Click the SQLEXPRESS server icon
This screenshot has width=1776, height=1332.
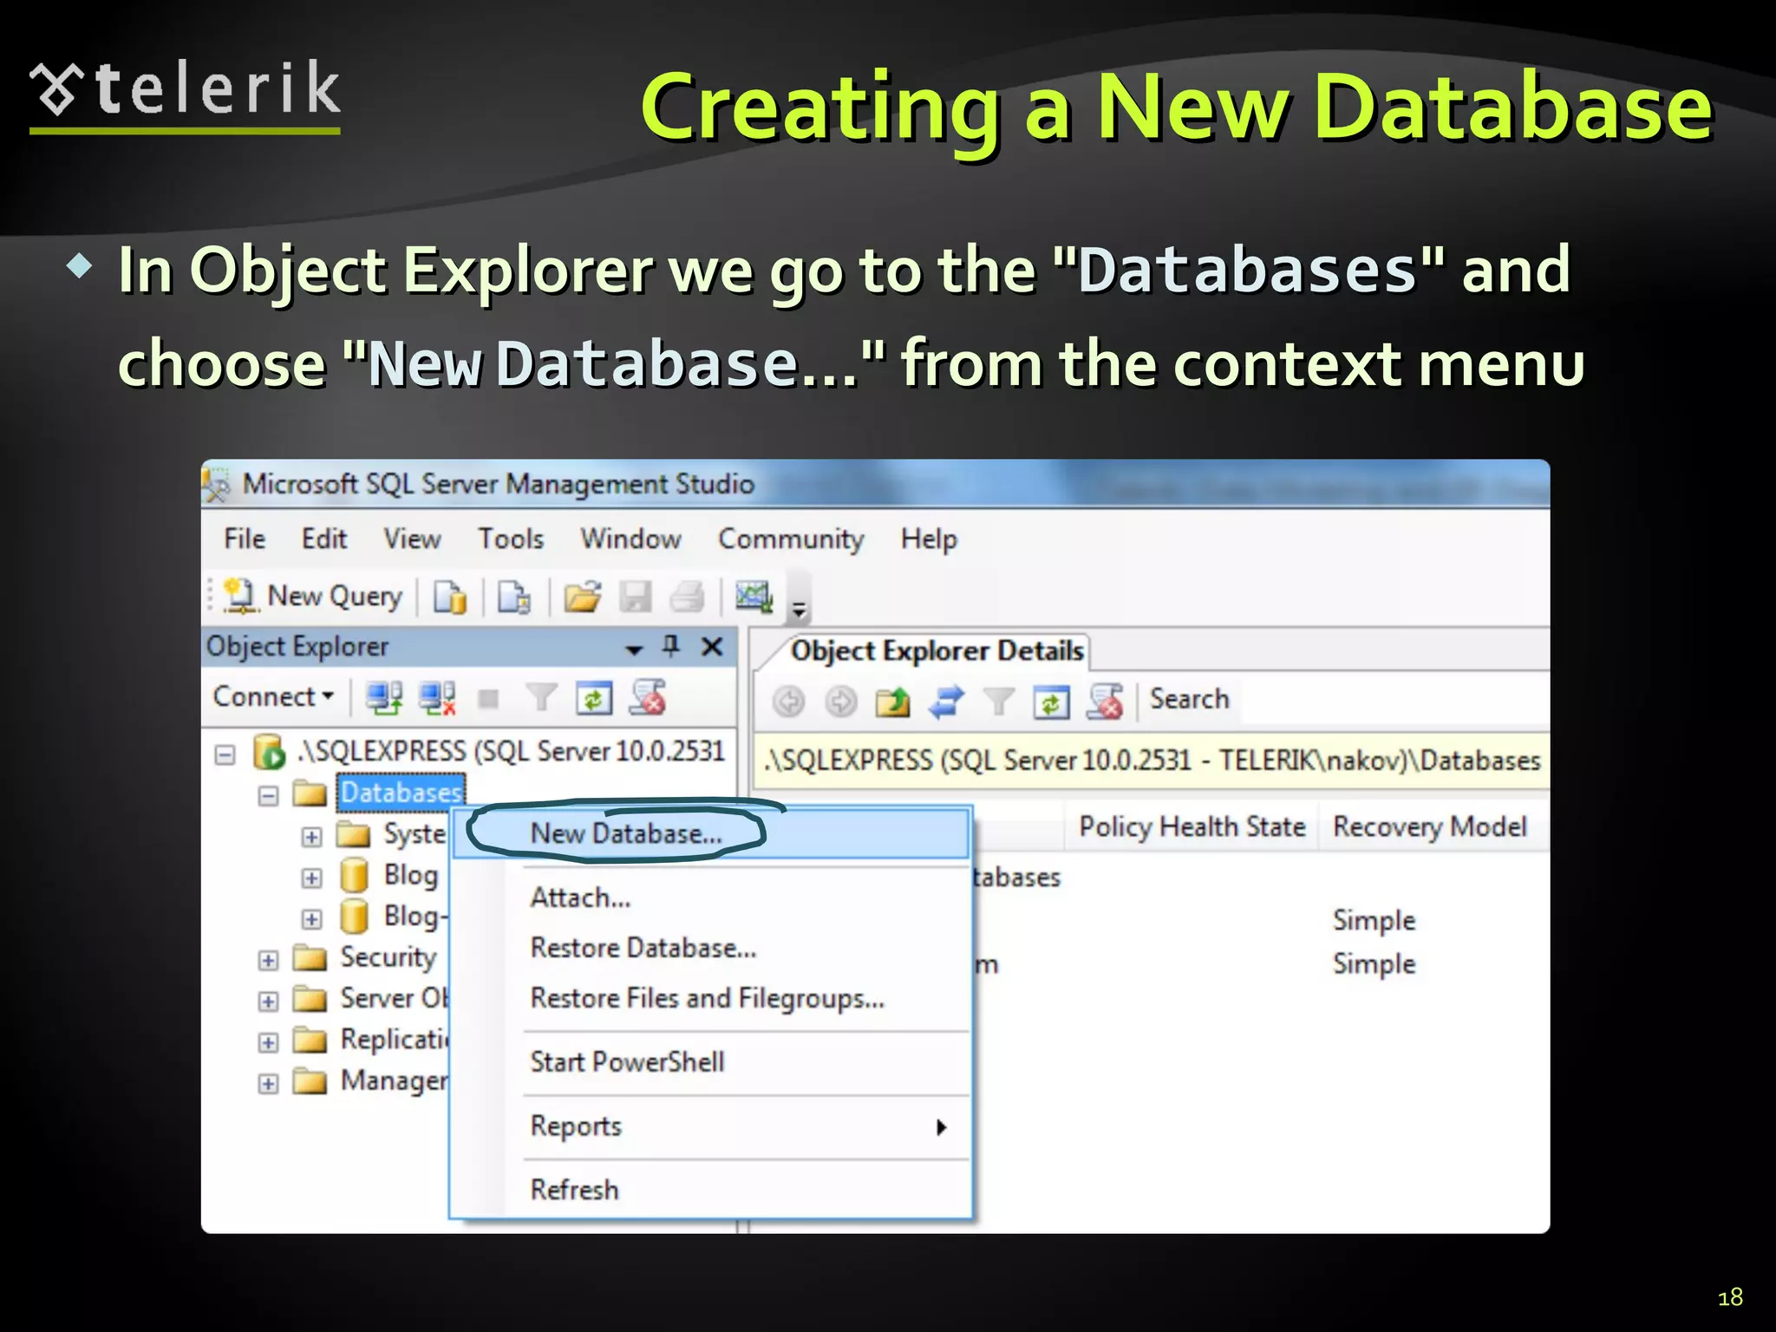[269, 752]
